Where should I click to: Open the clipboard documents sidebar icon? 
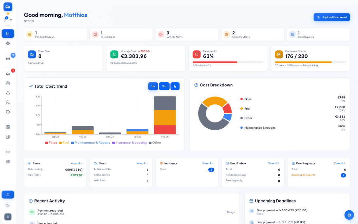8,83
